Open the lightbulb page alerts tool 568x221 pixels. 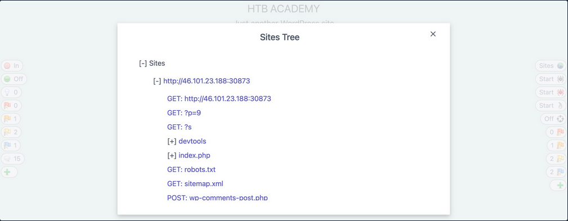[11, 92]
